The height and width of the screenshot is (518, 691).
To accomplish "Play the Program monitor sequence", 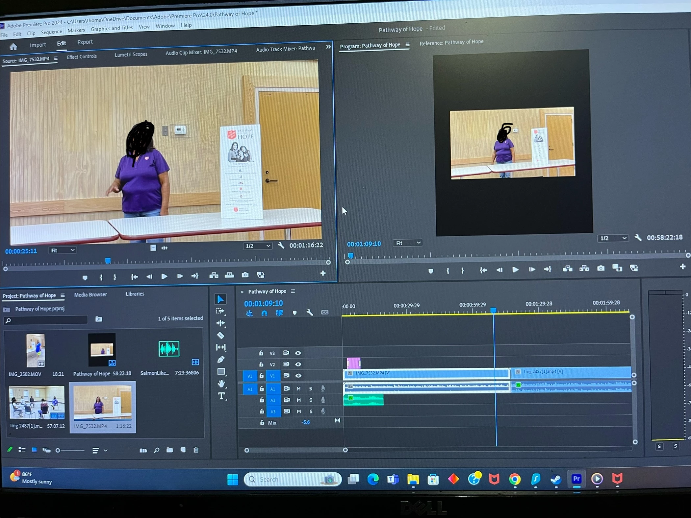I will [x=515, y=270].
